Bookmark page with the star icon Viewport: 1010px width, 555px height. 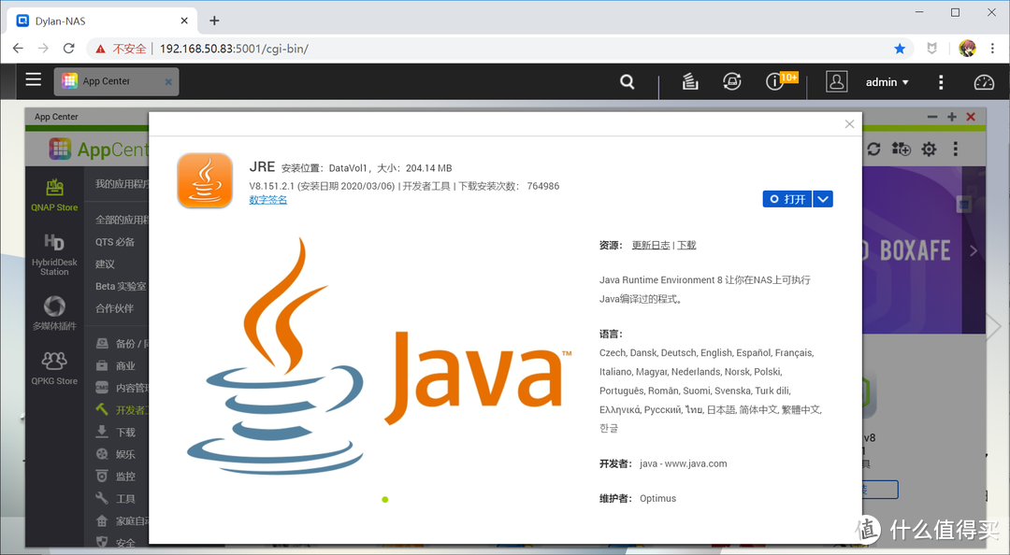point(900,49)
